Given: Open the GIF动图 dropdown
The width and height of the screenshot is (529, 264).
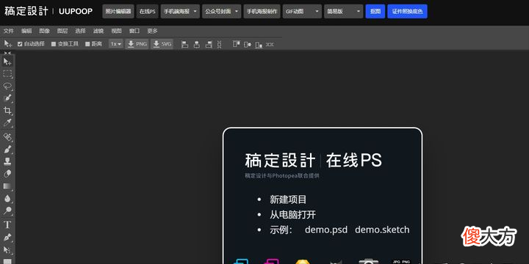Looking at the screenshot, I should tap(302, 12).
